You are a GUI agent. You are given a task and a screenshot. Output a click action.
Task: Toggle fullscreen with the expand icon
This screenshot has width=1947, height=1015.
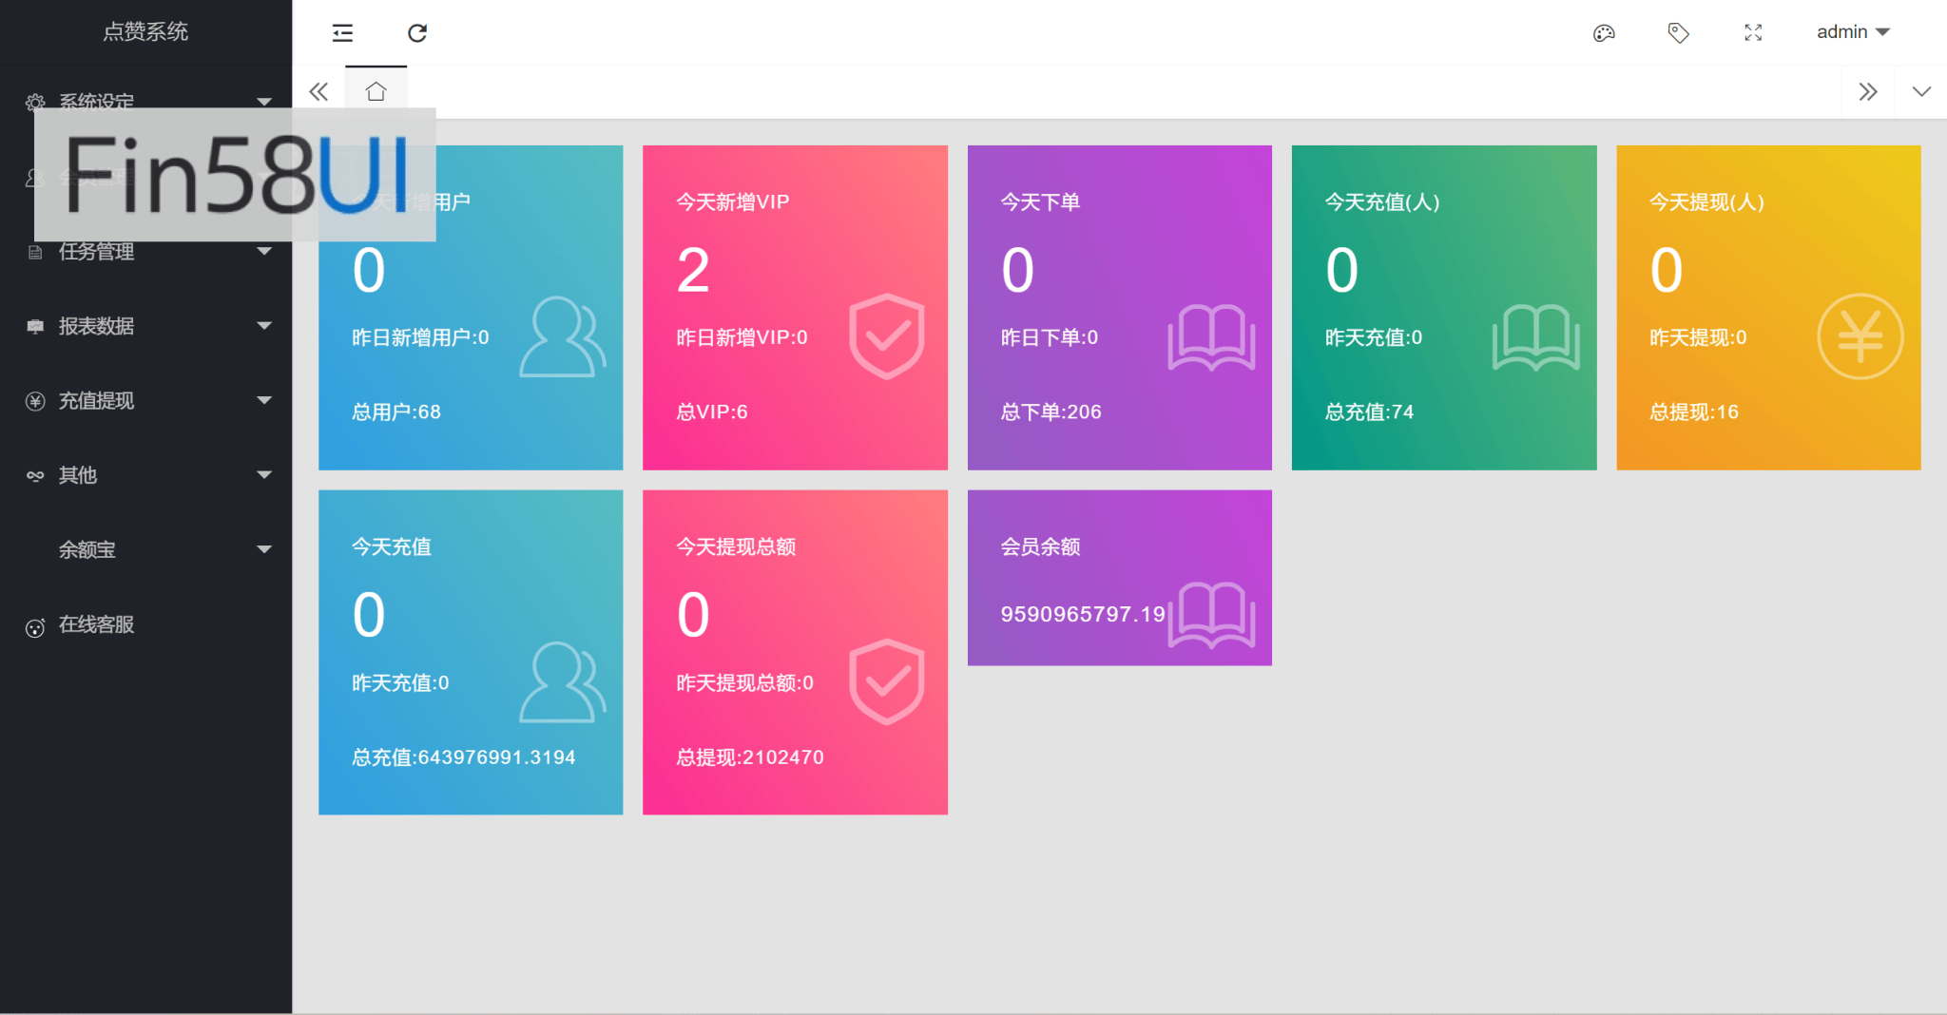tap(1753, 33)
